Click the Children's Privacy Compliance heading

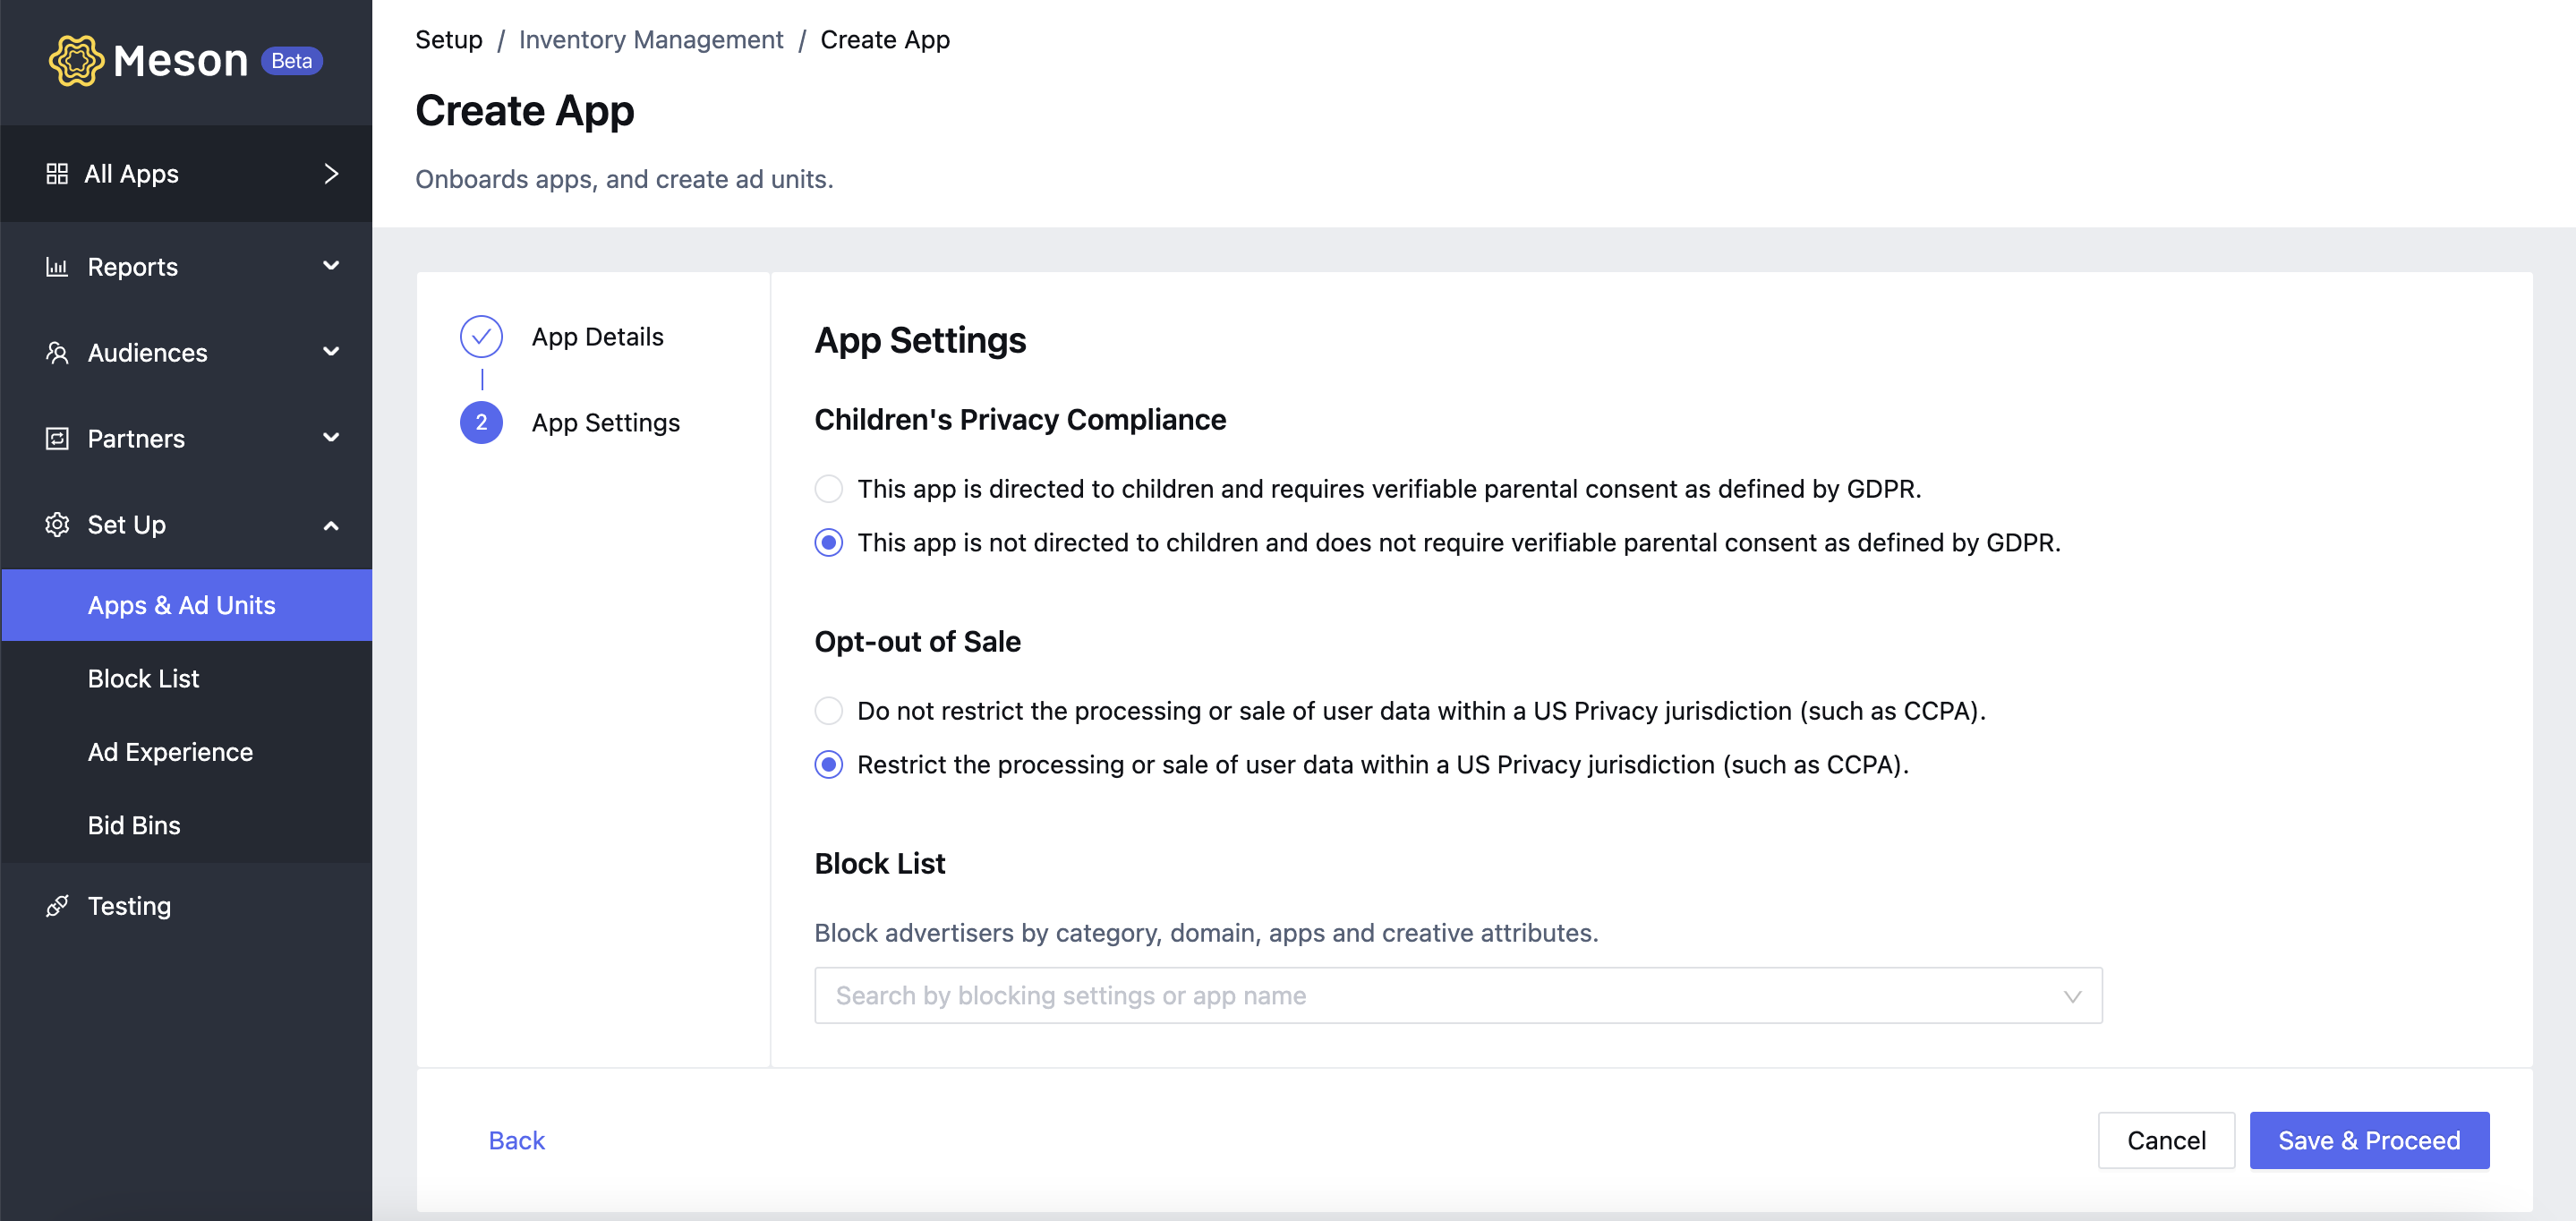[1020, 420]
